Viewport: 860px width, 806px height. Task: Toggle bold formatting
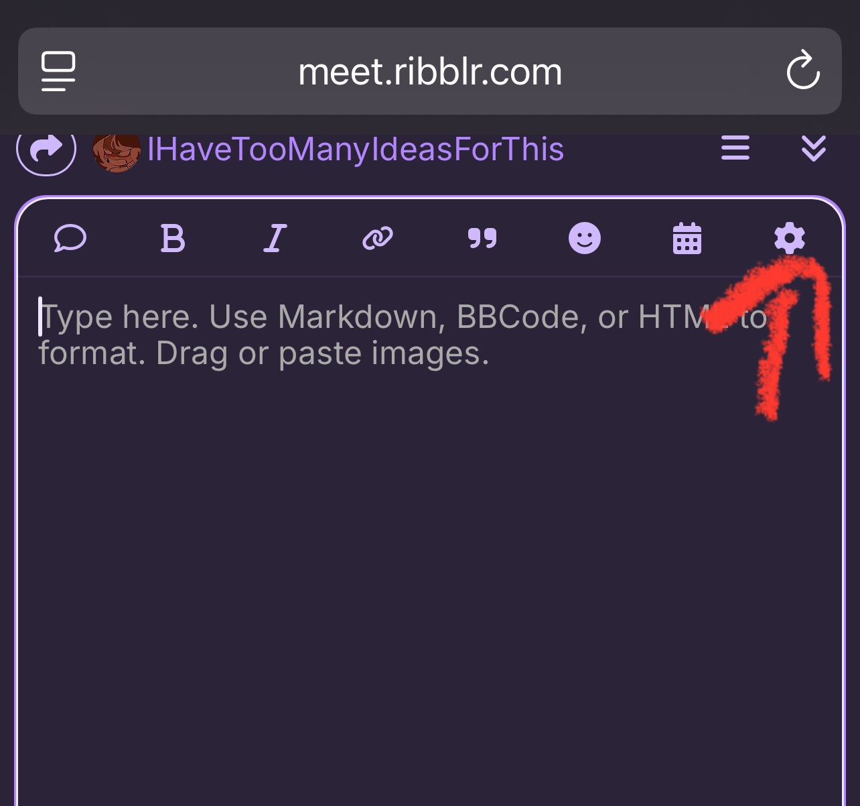pyautogui.click(x=173, y=238)
